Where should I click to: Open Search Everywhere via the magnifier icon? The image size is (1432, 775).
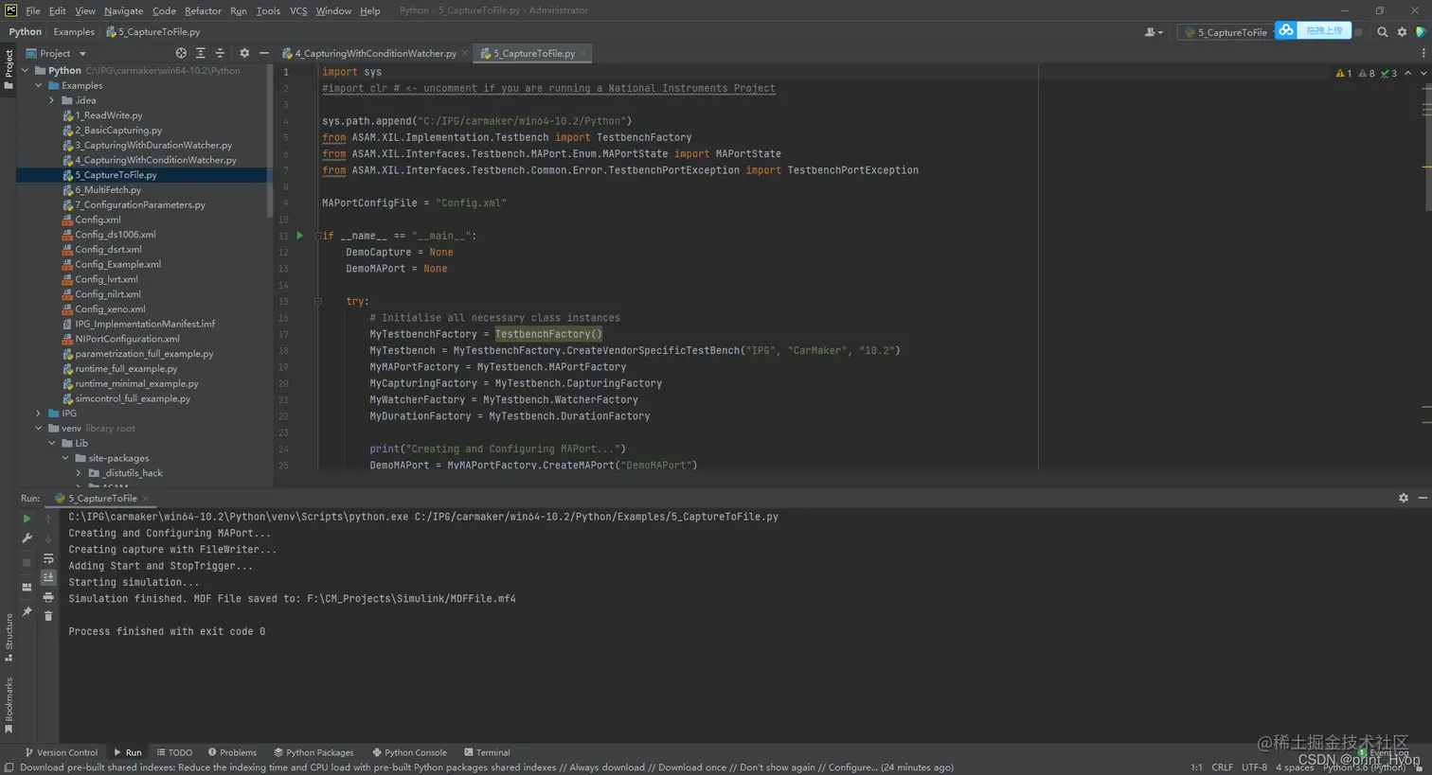[x=1382, y=32]
